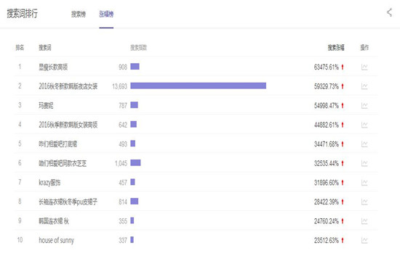Viewport: 400px width, 261px height.
Task: Select keyword 长袖连衣裙秋冬季pu皮裙子
Action: click(x=68, y=202)
